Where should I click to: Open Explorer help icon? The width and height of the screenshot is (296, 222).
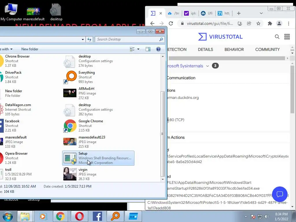tap(158, 49)
